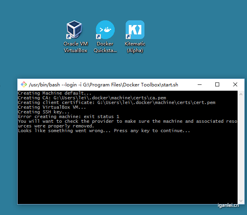This screenshot has width=247, height=215.
Task: Click the 'Creating SSH key...' line
Action: tap(43, 112)
